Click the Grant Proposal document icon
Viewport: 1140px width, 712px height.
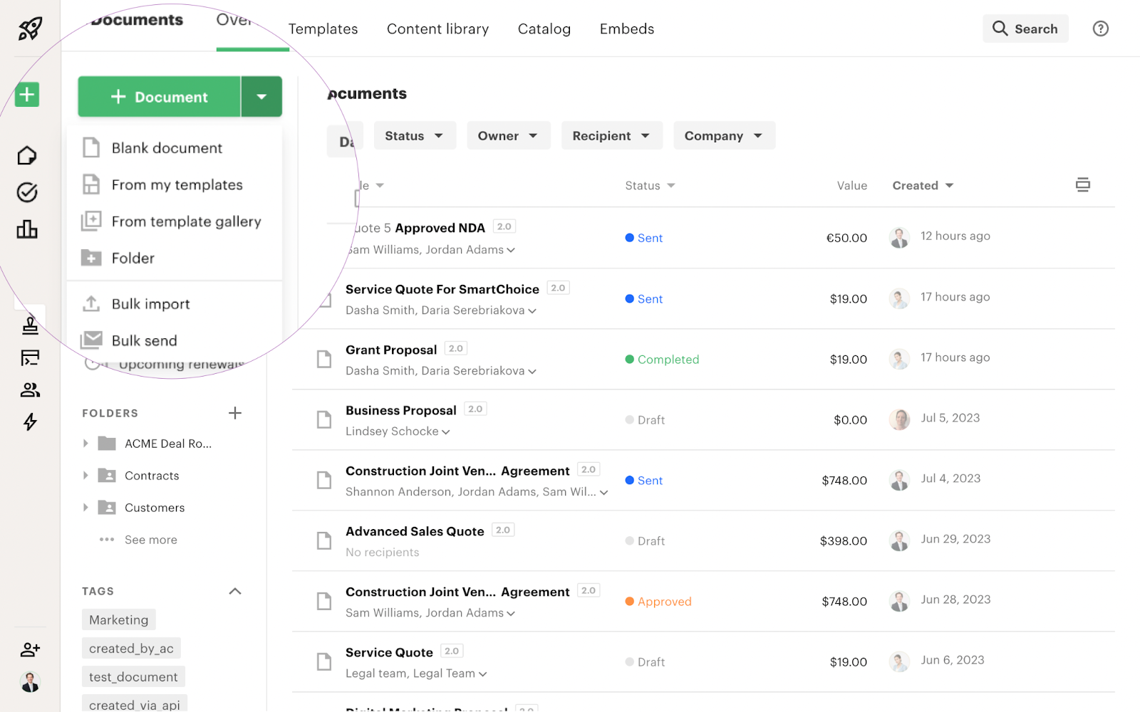tap(324, 359)
